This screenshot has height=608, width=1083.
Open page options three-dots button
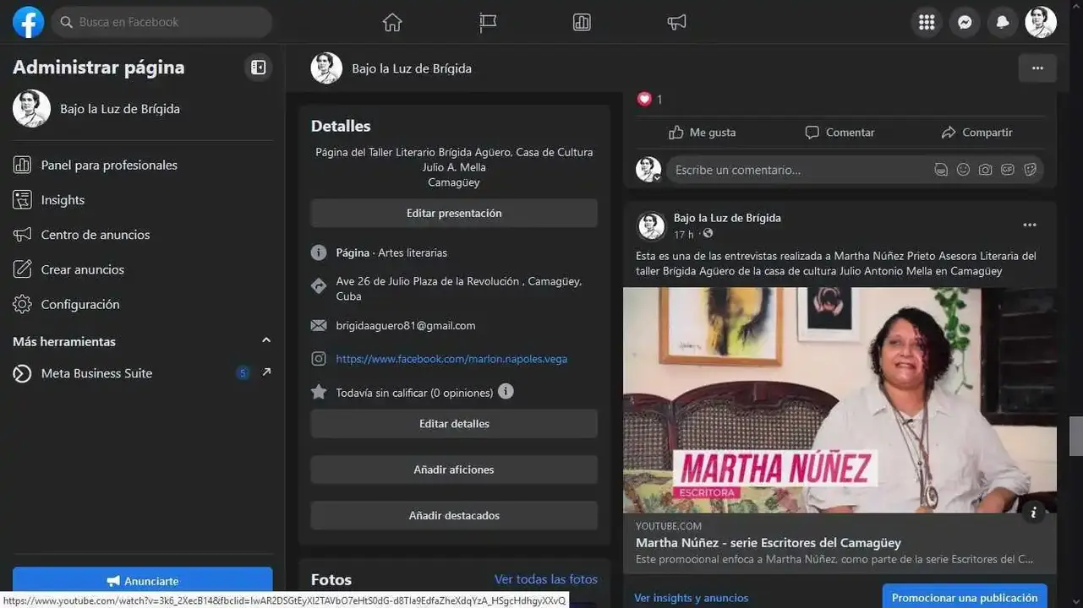pos(1037,68)
